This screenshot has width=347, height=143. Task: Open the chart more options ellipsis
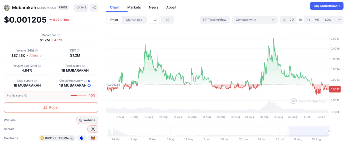[x=339, y=20]
